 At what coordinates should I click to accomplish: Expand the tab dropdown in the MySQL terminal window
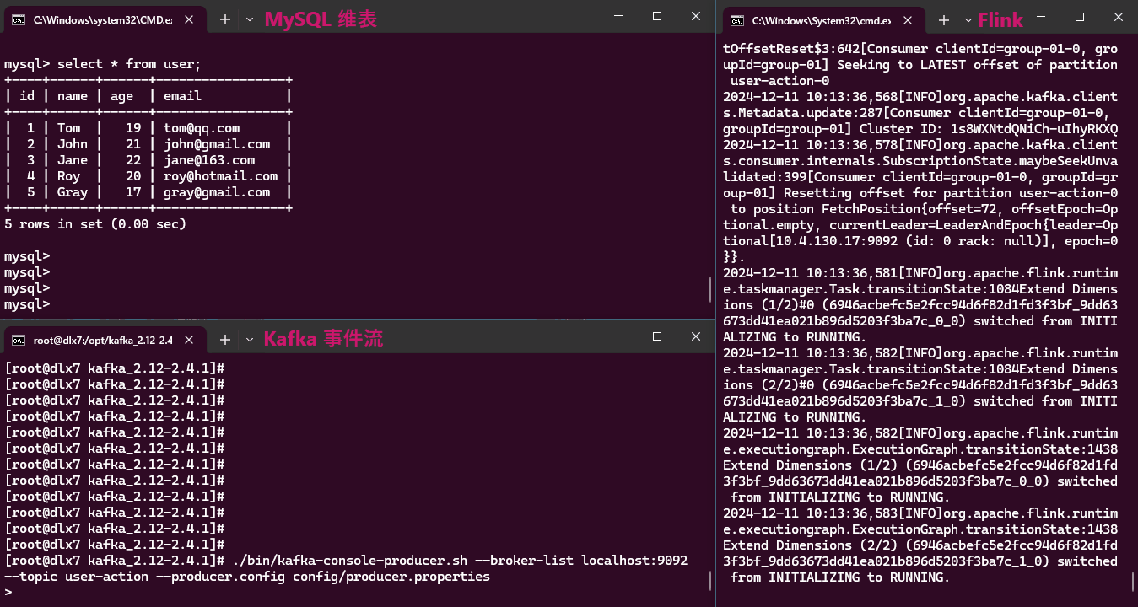tap(250, 19)
